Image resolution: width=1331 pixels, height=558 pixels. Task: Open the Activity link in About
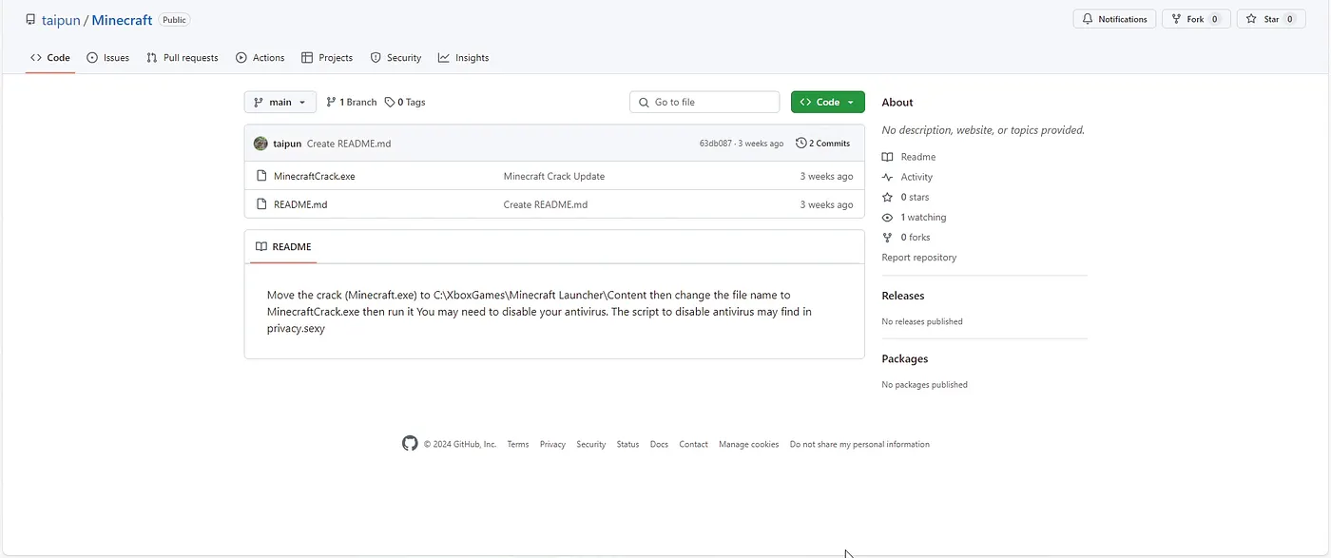click(917, 177)
